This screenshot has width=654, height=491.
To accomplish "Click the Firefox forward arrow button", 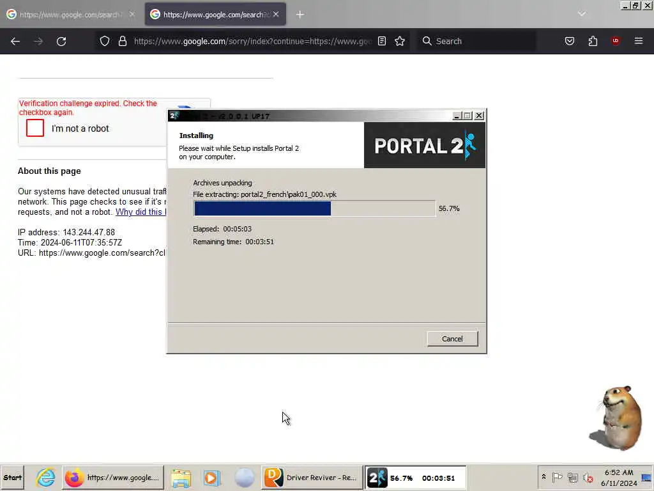I will click(38, 42).
